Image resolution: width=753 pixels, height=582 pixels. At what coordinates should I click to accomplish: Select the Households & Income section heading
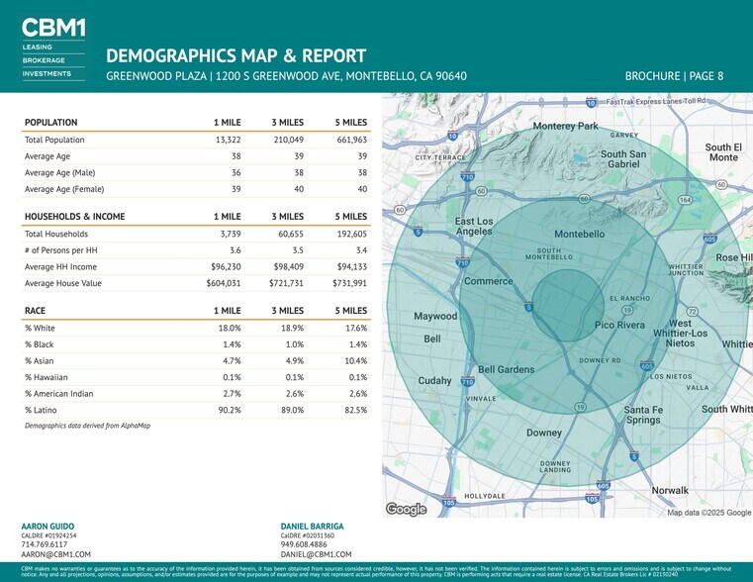[x=74, y=216]
